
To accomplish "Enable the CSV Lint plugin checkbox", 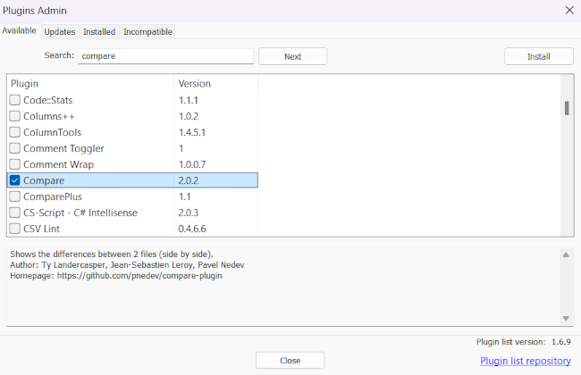I will pos(14,229).
